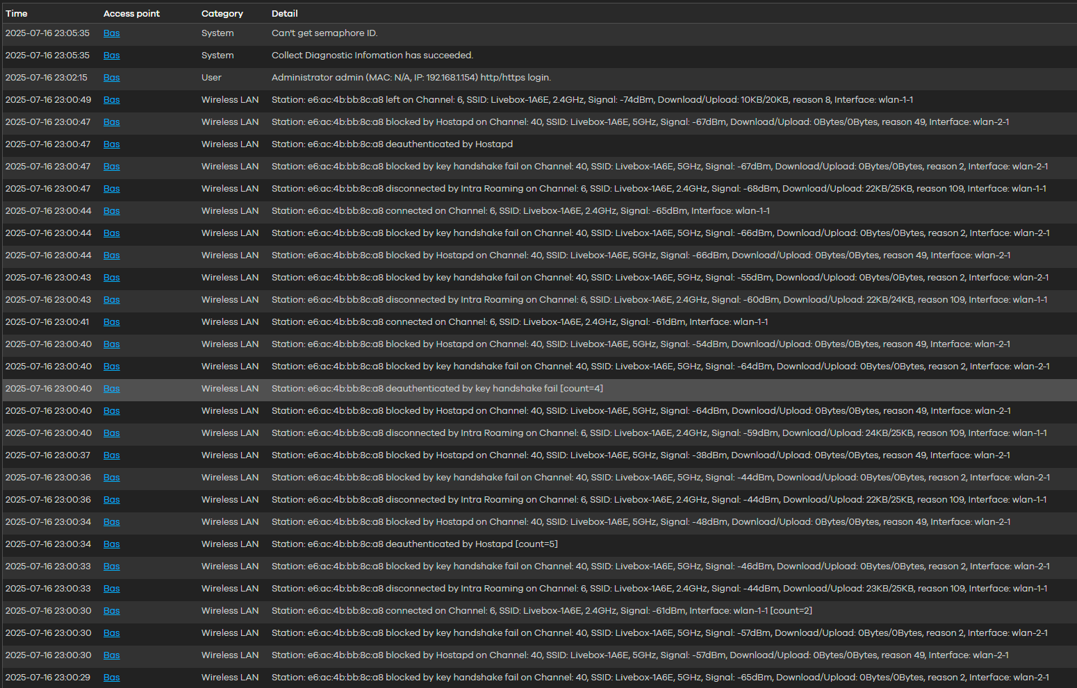Select the timestamp 2025-07-16 23:00:29
The width and height of the screenshot is (1077, 688).
click(47, 677)
